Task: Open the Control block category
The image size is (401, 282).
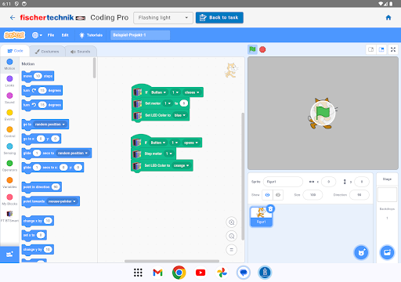Action: coord(9,132)
